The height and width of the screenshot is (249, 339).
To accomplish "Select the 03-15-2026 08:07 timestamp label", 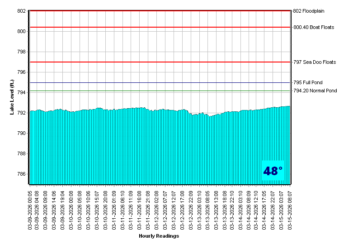I will click(290, 209).
